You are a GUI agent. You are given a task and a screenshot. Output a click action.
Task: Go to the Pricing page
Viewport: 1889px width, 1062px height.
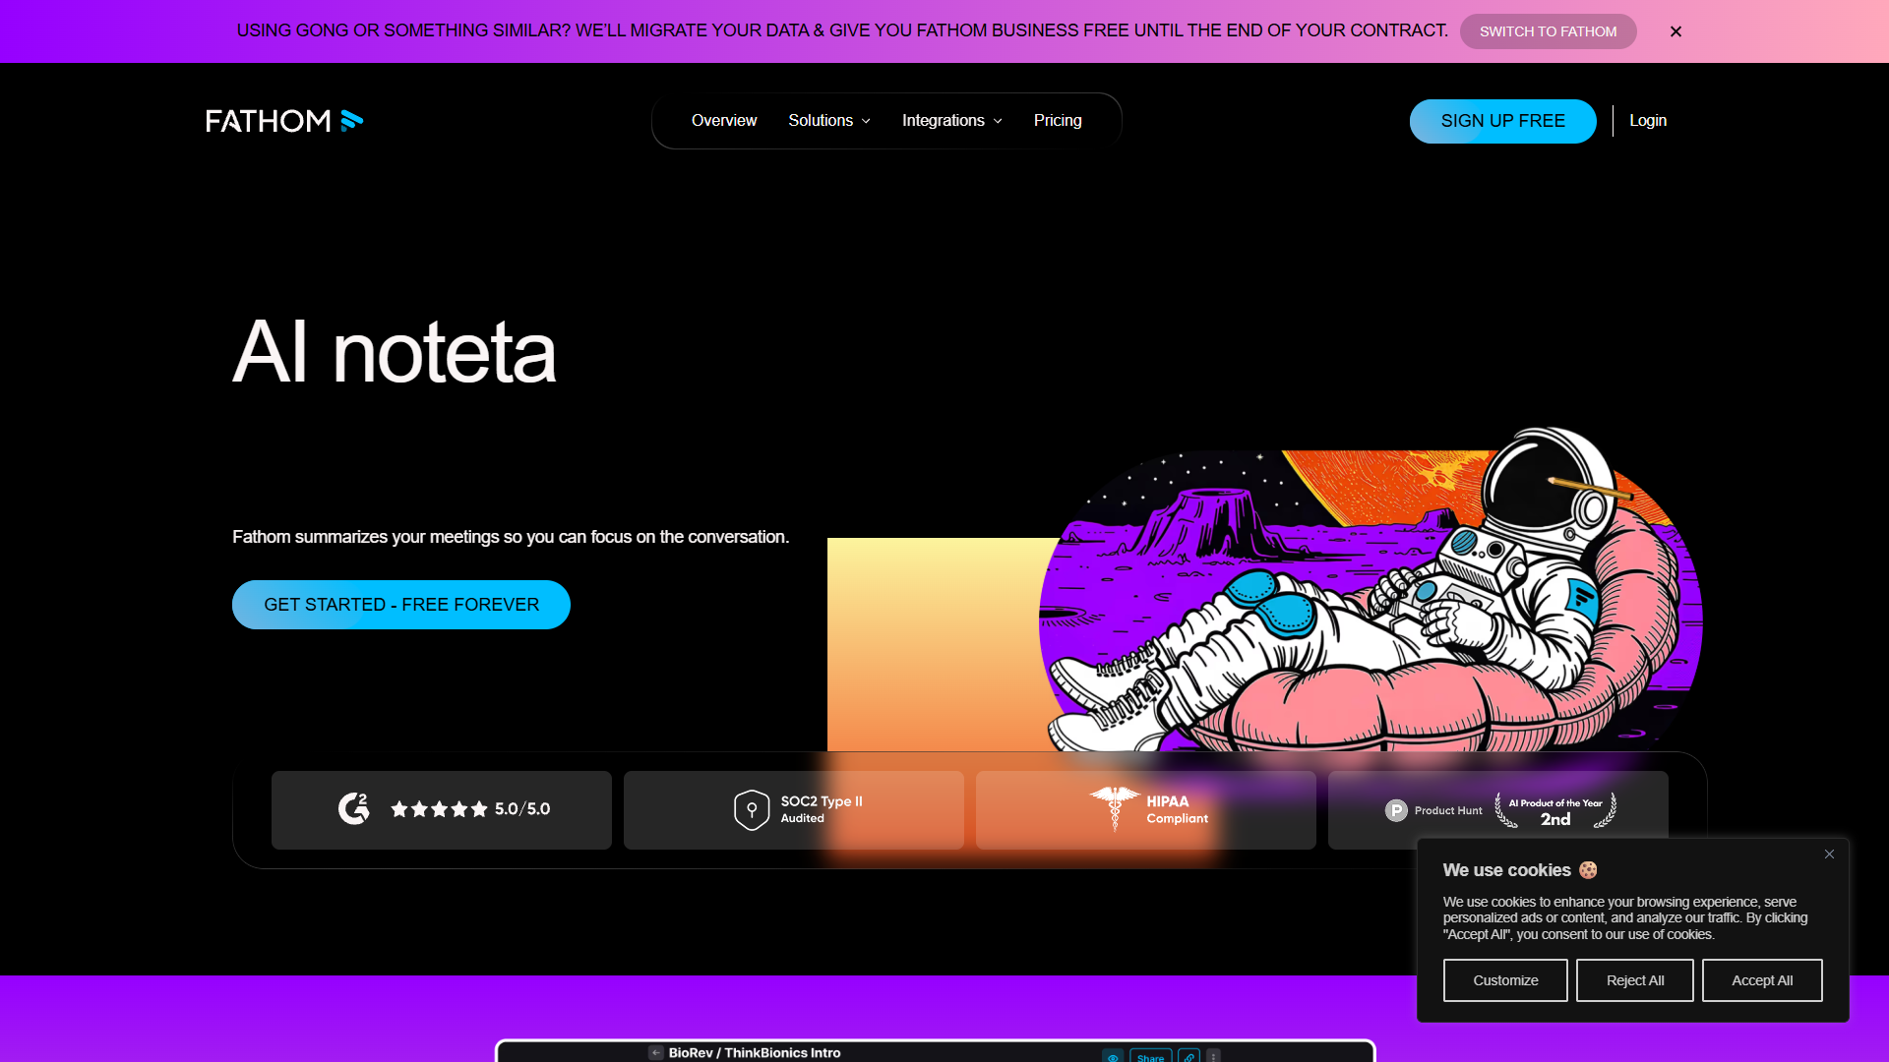(1058, 121)
